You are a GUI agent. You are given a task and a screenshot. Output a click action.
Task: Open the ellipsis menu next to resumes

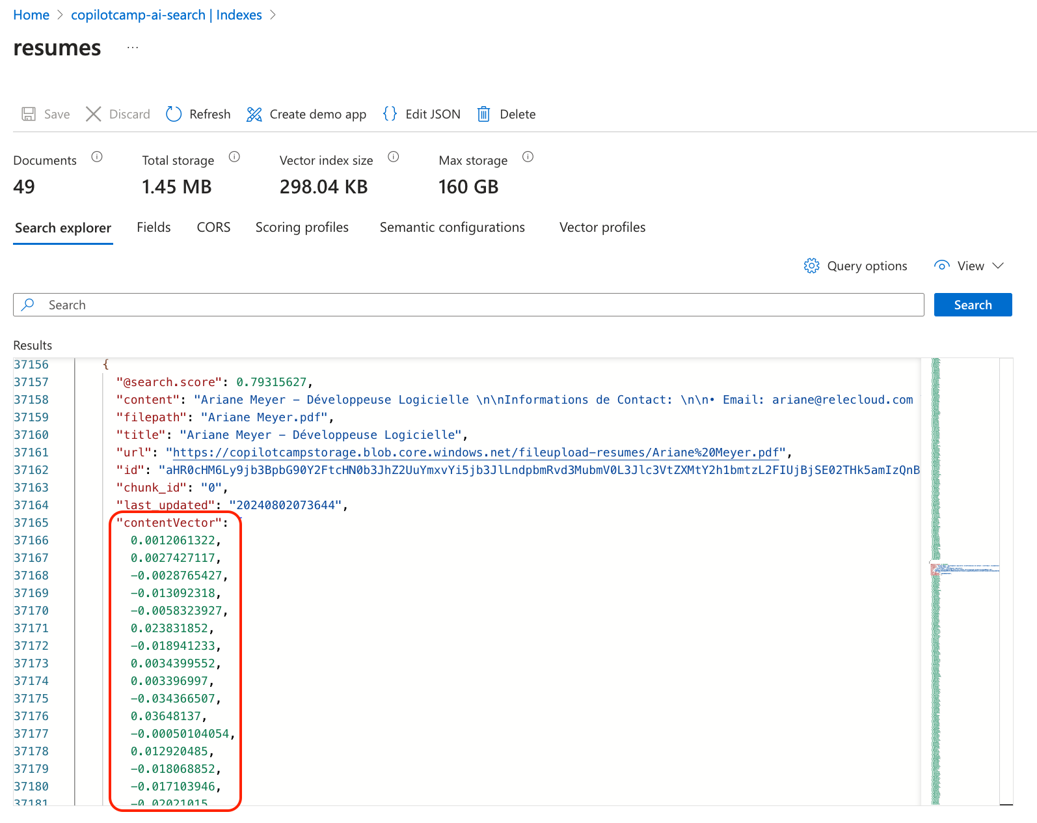point(133,48)
